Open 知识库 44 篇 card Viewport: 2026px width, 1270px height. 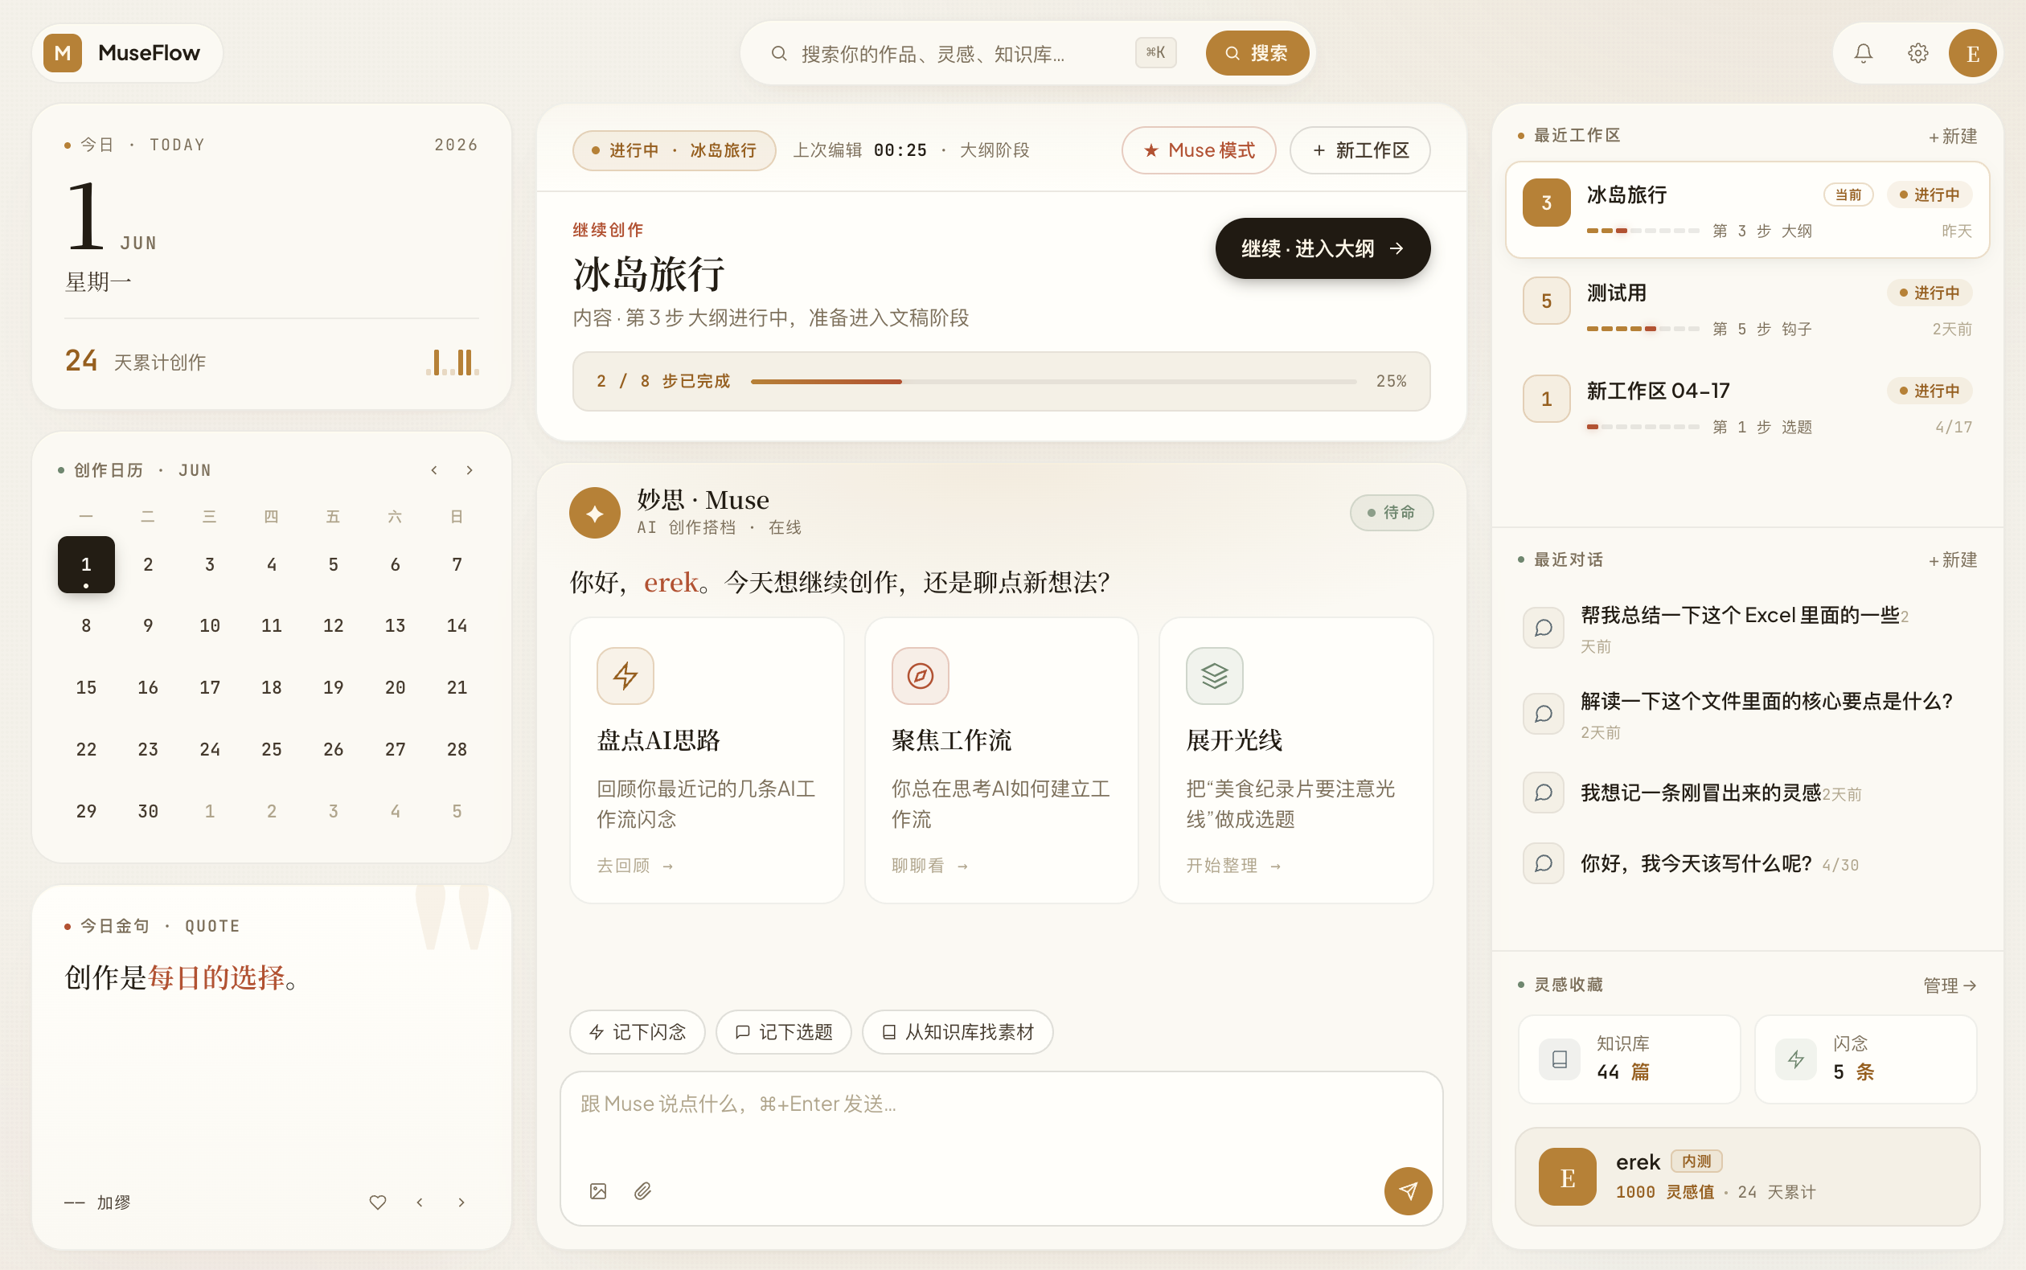pyautogui.click(x=1629, y=1059)
